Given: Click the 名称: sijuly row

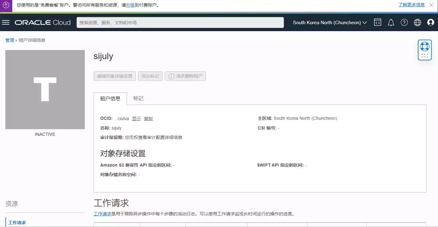Looking at the screenshot, I should (111, 128).
